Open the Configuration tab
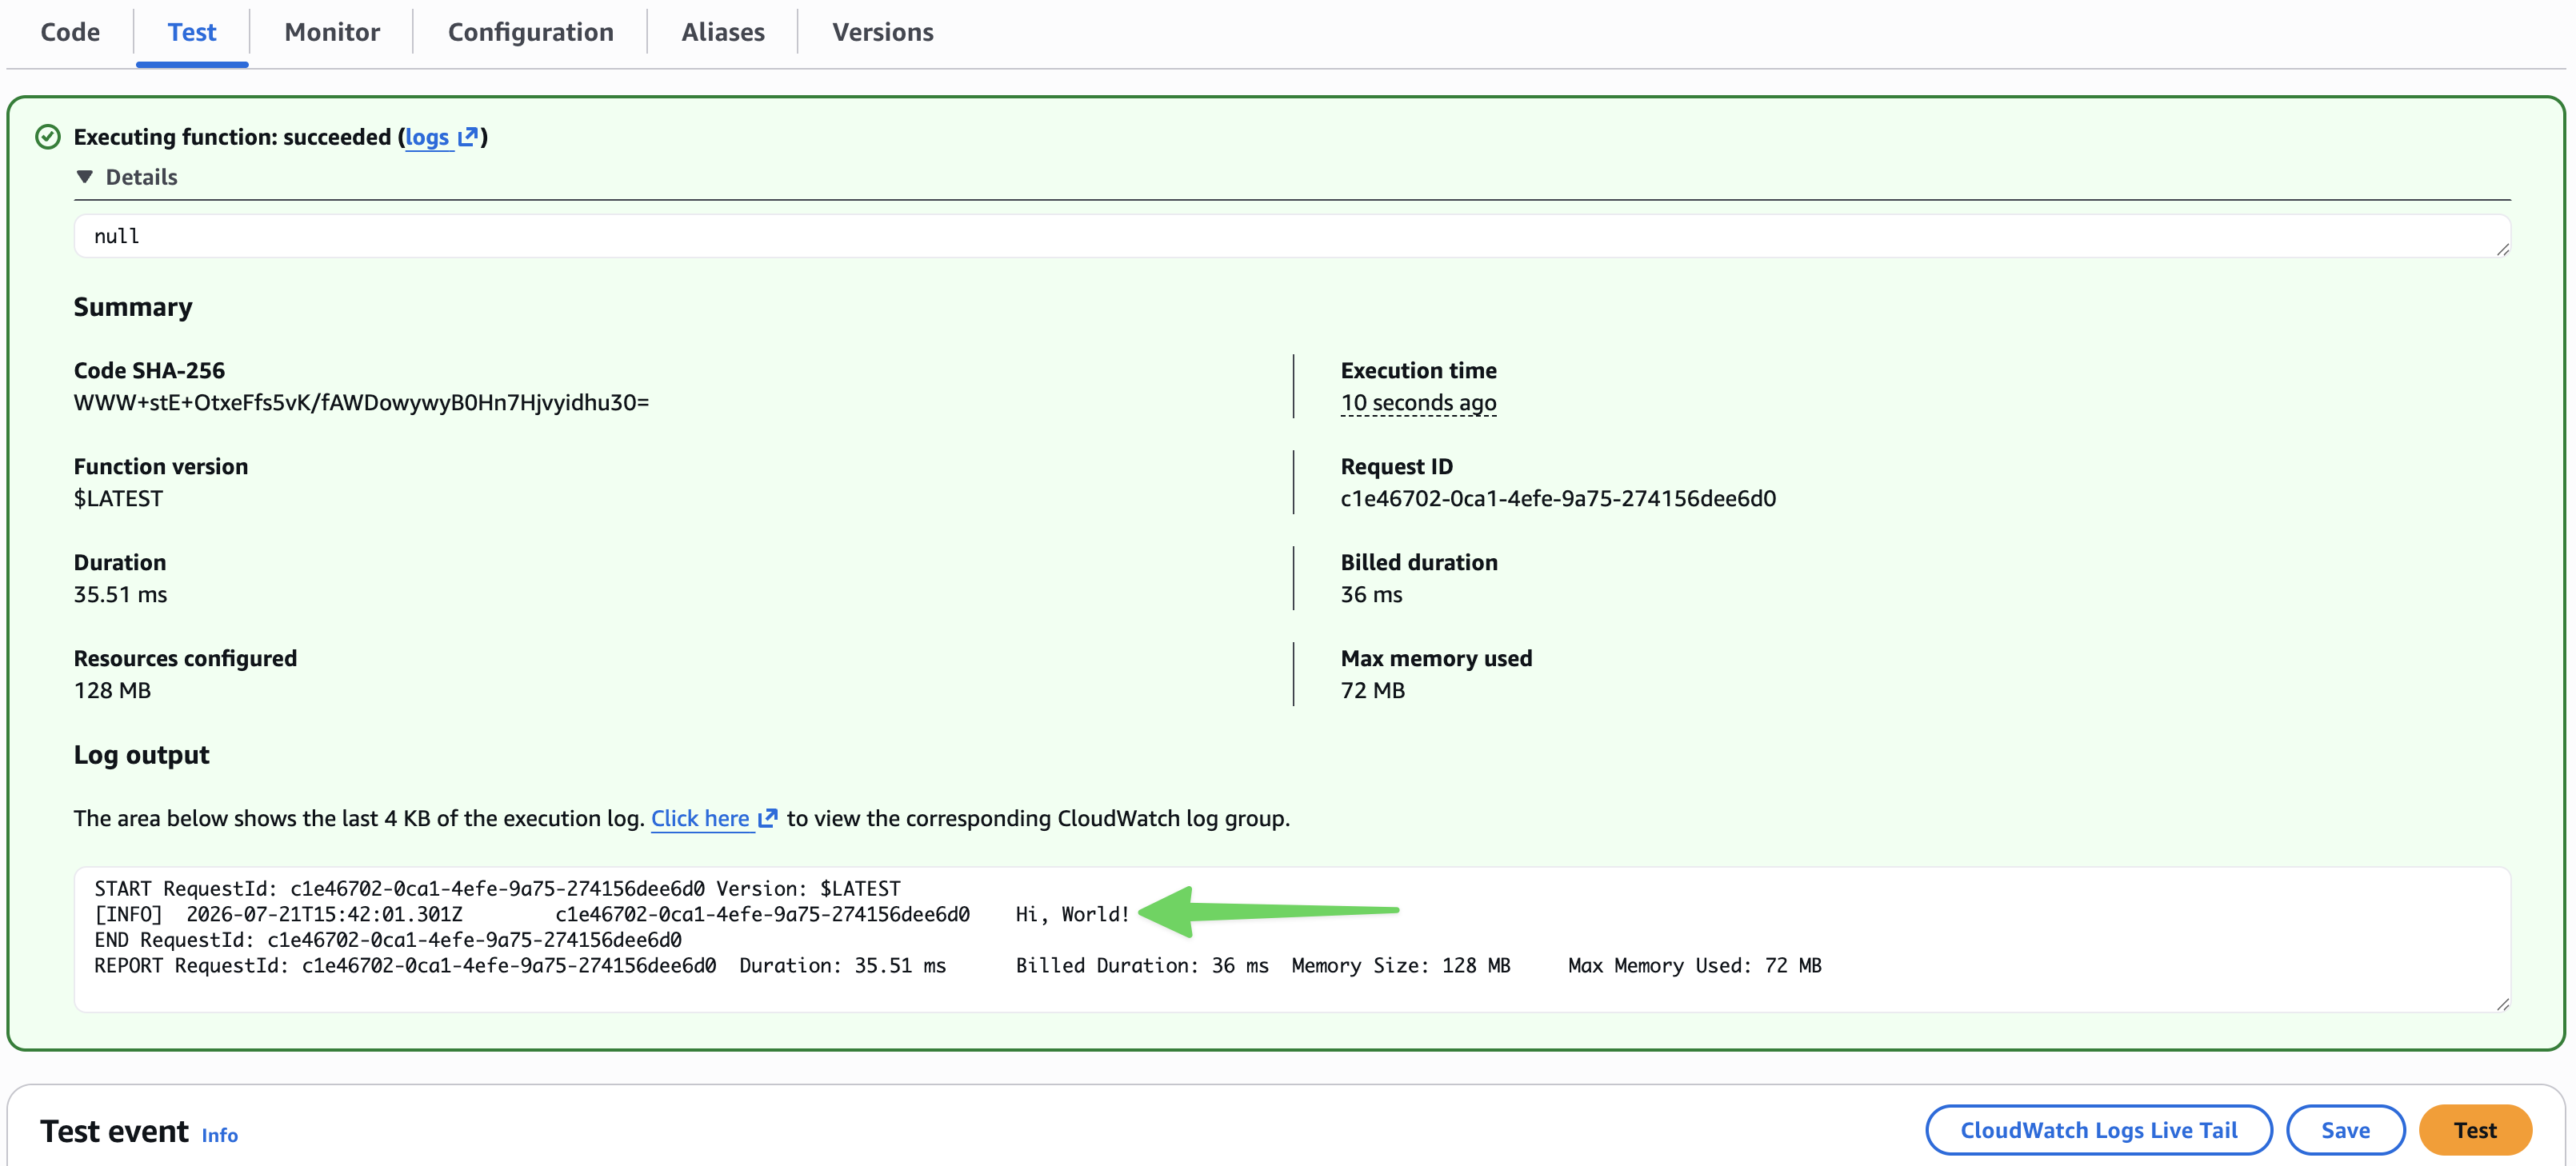2576x1166 pixels. click(x=530, y=32)
